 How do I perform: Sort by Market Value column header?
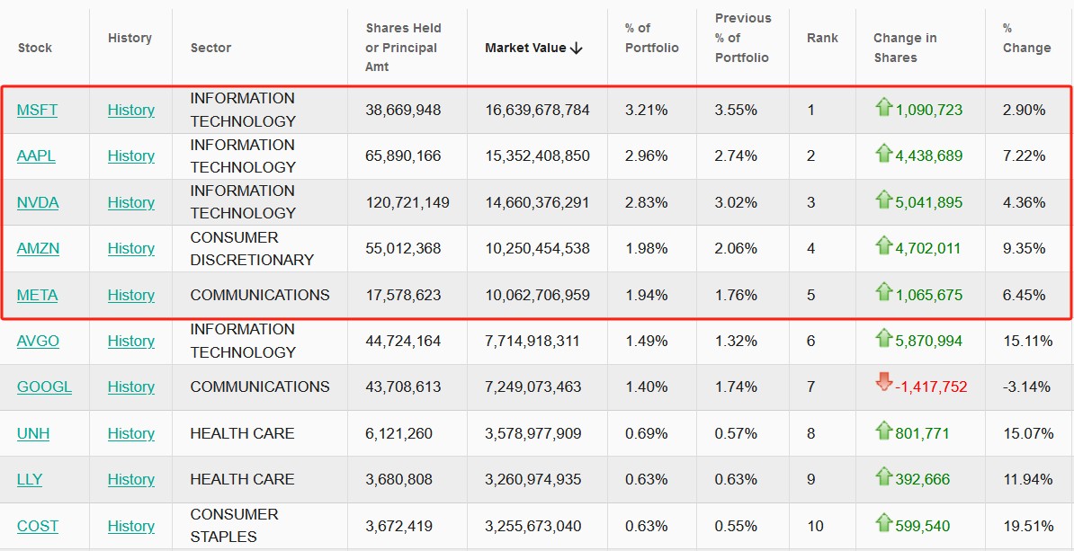525,48
